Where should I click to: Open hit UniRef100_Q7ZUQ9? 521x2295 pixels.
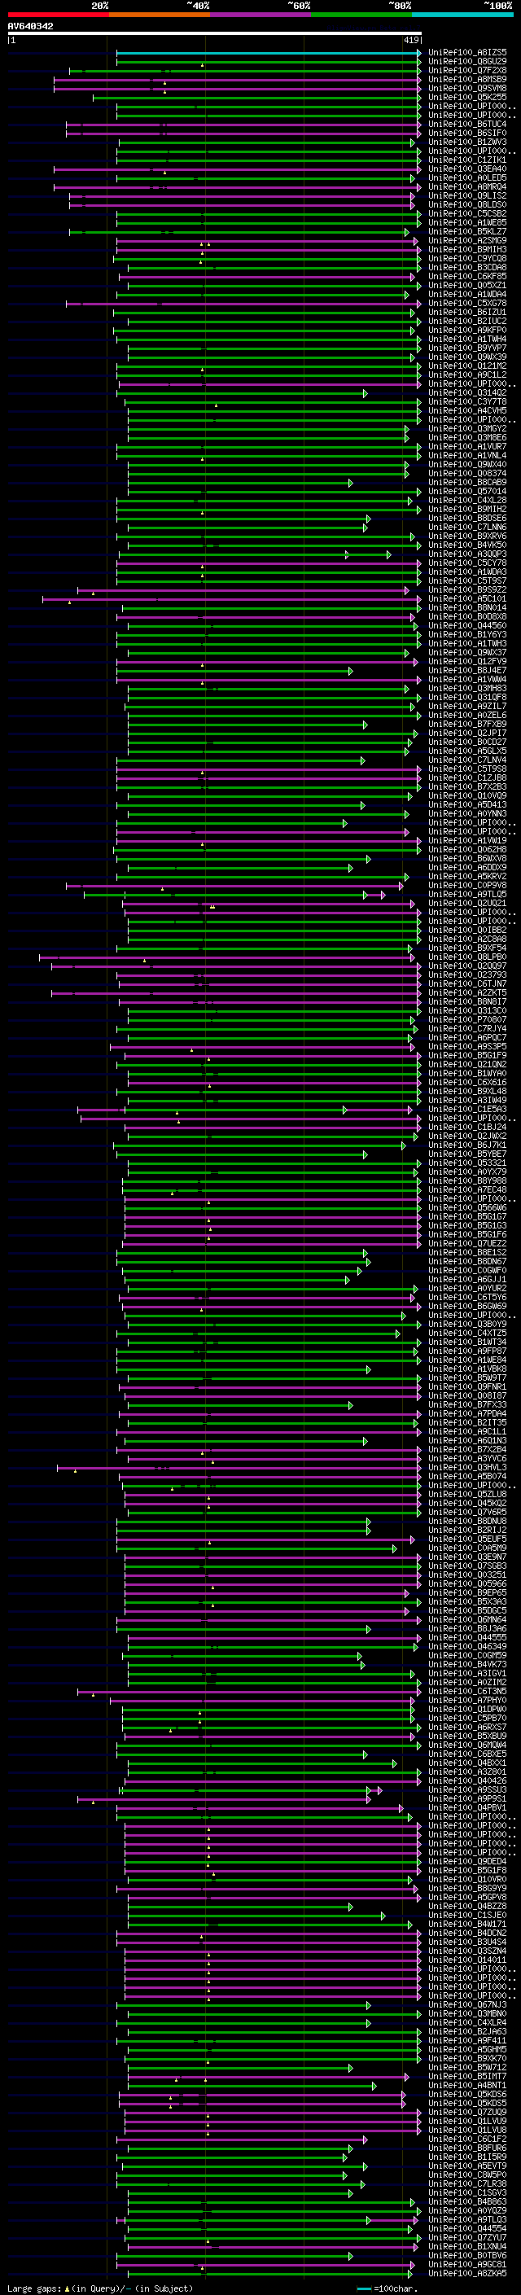467,2113
